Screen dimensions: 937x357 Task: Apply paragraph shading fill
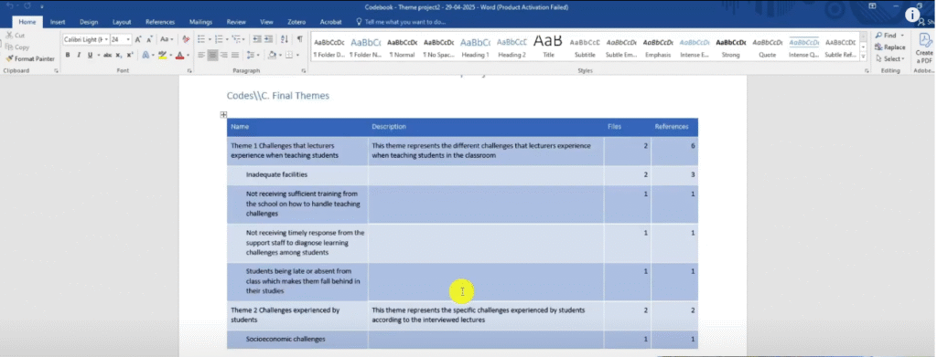coord(273,55)
